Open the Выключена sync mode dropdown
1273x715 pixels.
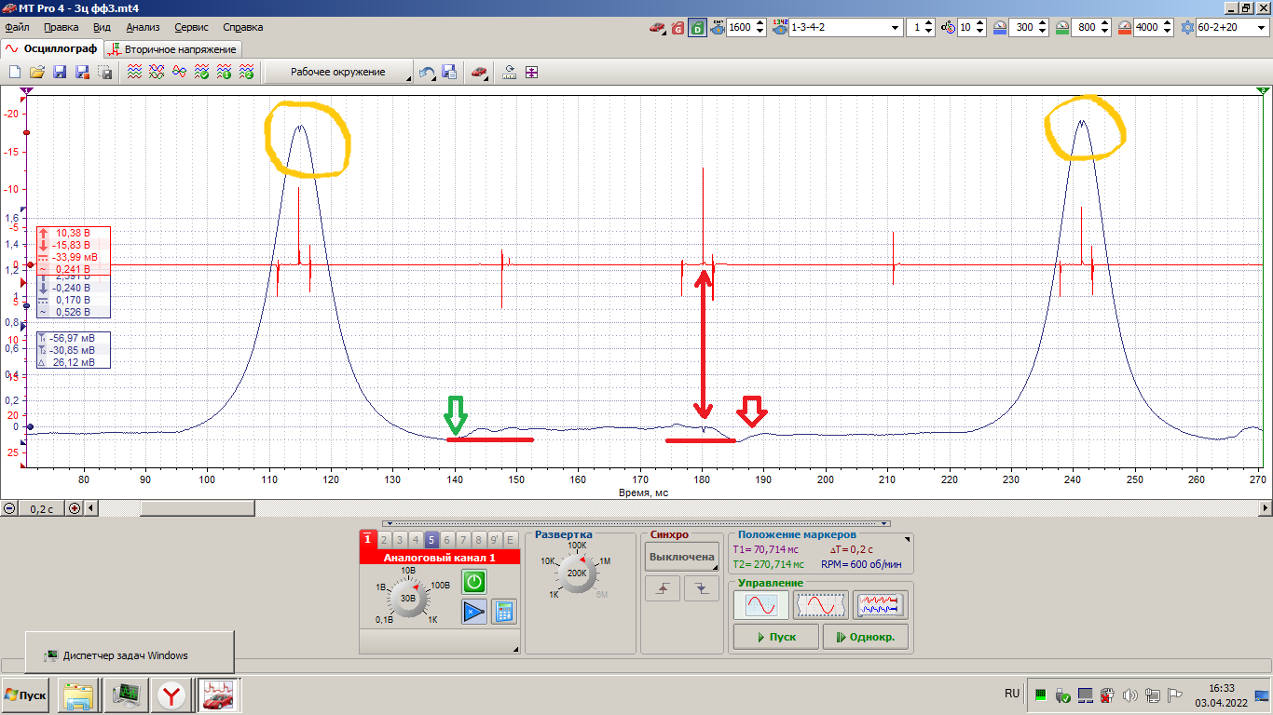tap(682, 557)
